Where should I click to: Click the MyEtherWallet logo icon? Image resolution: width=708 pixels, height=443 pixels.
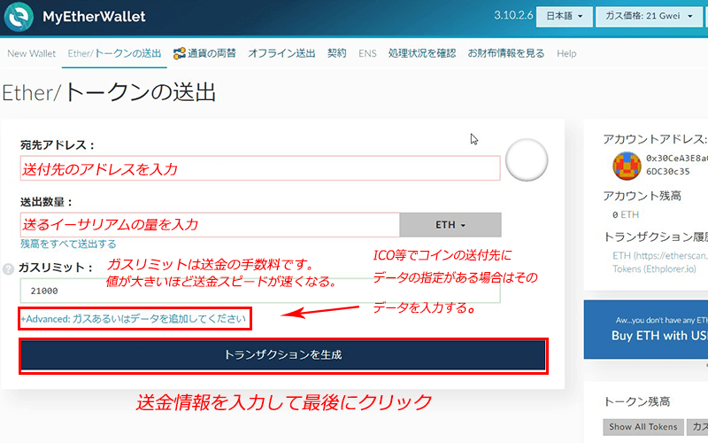pyautogui.click(x=19, y=17)
